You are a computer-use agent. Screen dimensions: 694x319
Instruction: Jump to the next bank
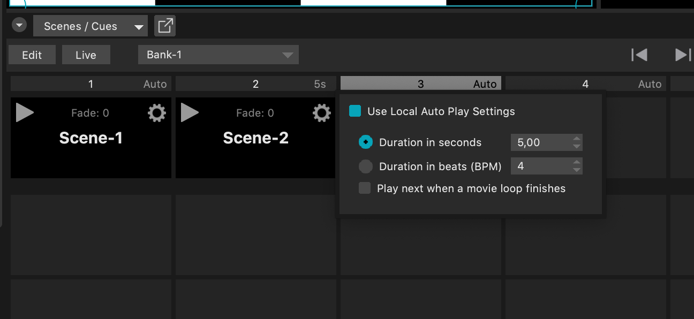[682, 54]
